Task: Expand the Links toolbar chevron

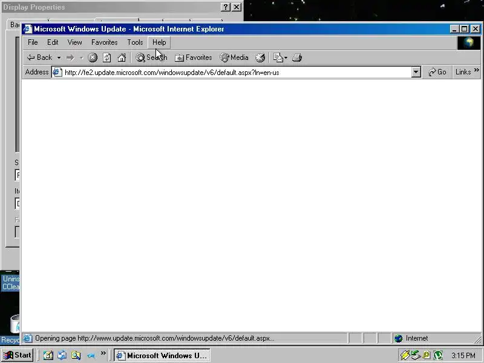Action: pos(477,70)
